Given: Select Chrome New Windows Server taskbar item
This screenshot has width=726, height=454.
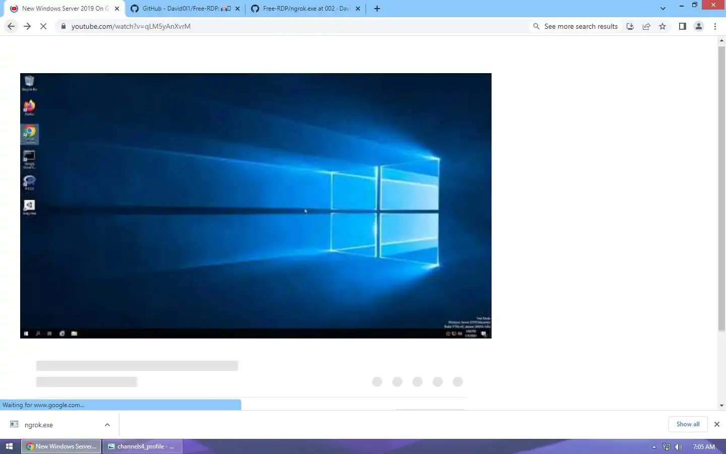Looking at the screenshot, I should click(61, 446).
